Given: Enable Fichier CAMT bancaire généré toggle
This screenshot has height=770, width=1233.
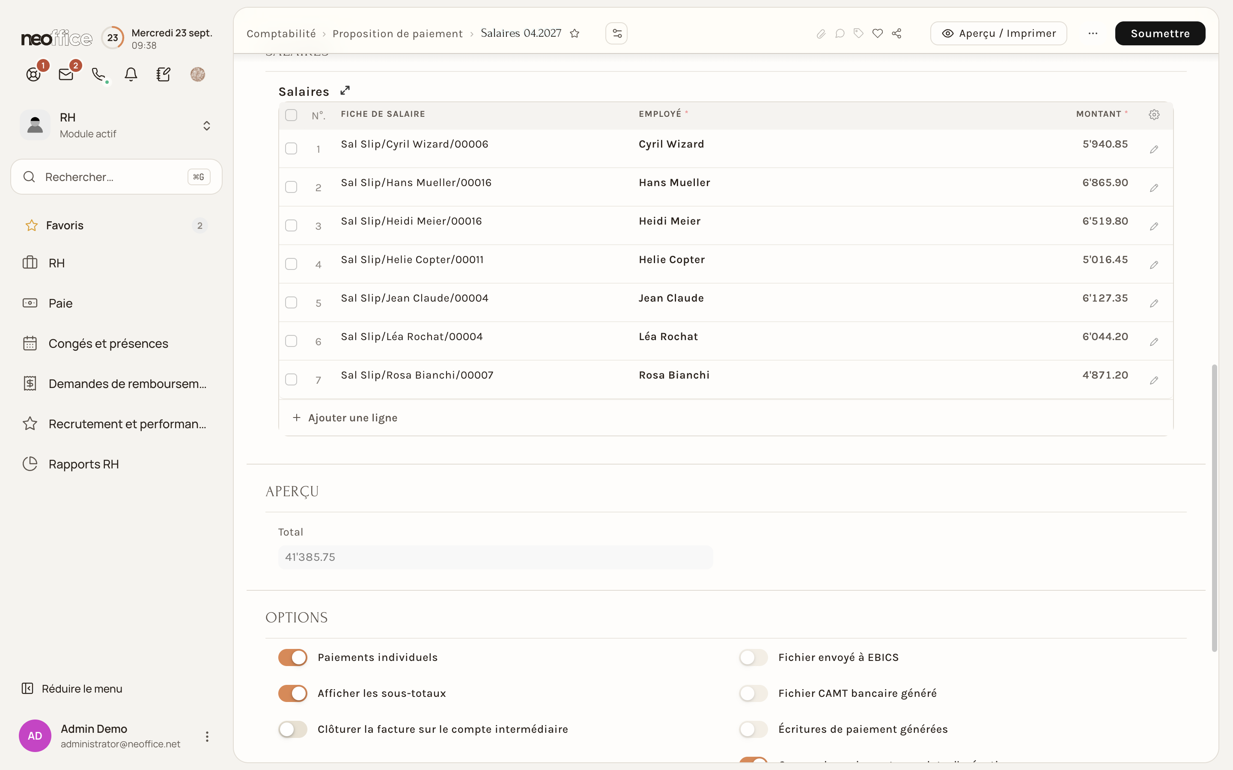Looking at the screenshot, I should [x=753, y=693].
